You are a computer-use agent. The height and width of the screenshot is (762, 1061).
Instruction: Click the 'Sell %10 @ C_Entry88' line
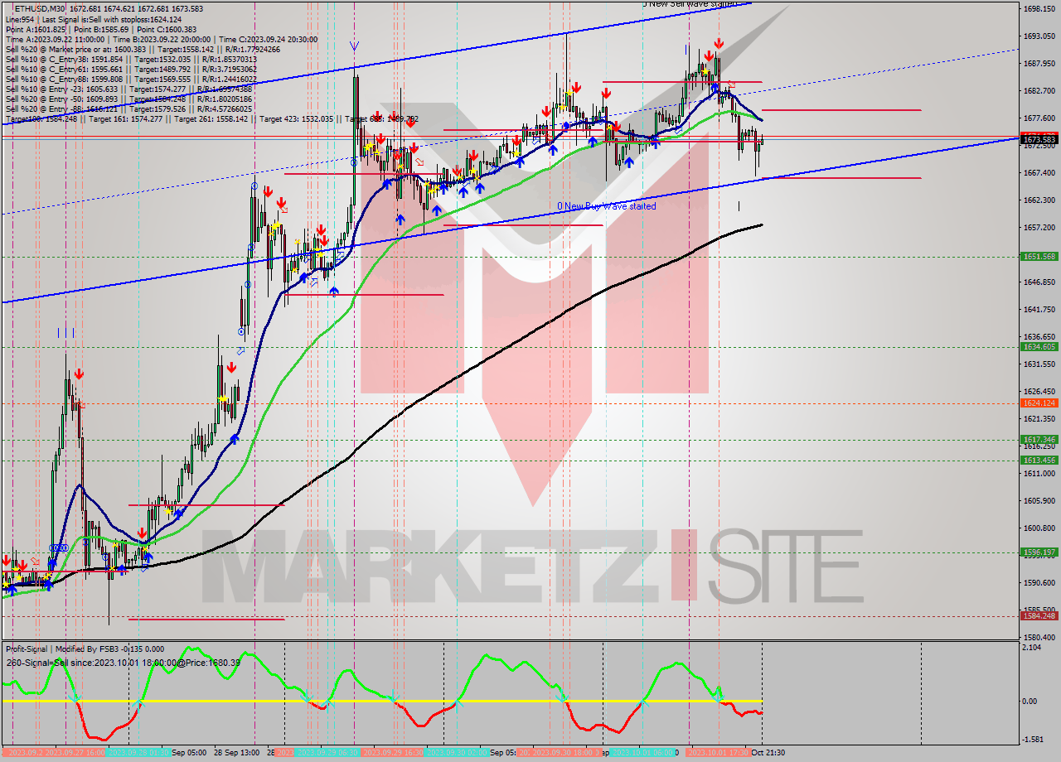pos(131,80)
